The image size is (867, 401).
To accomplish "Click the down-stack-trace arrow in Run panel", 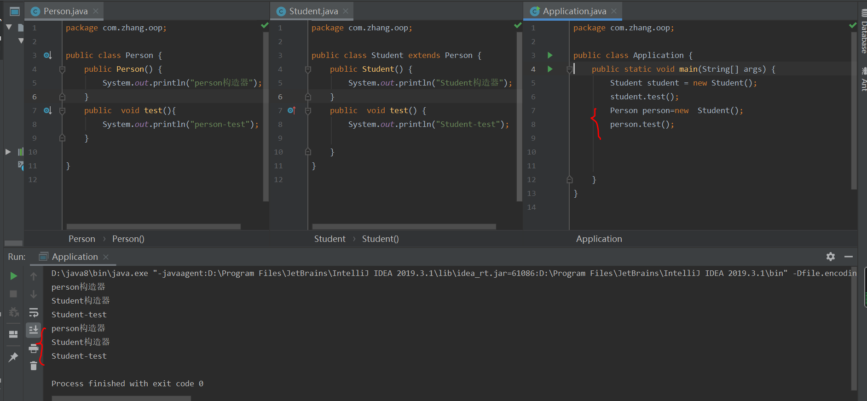I will point(34,294).
